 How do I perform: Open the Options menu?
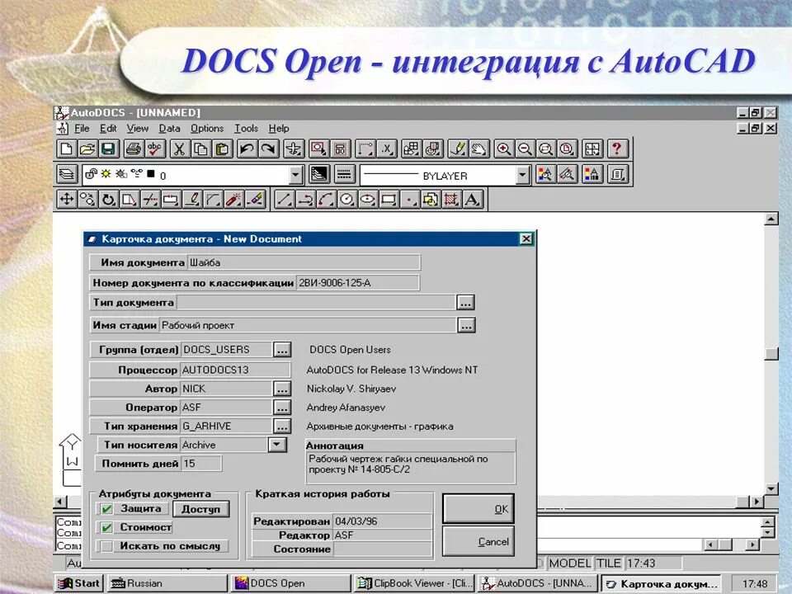207,129
